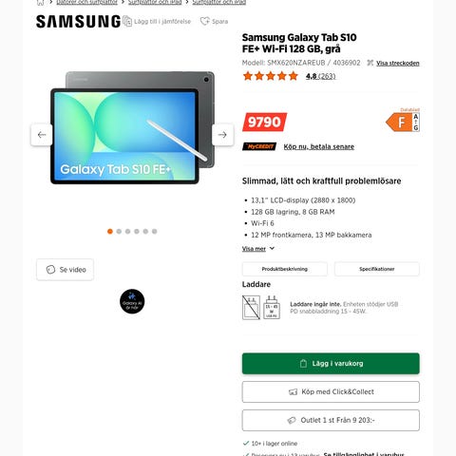The image size is (456, 456).
Task: Select the second image carousel dot
Action: [119, 232]
